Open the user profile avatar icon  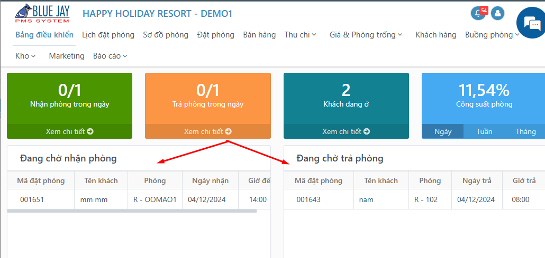(498, 14)
